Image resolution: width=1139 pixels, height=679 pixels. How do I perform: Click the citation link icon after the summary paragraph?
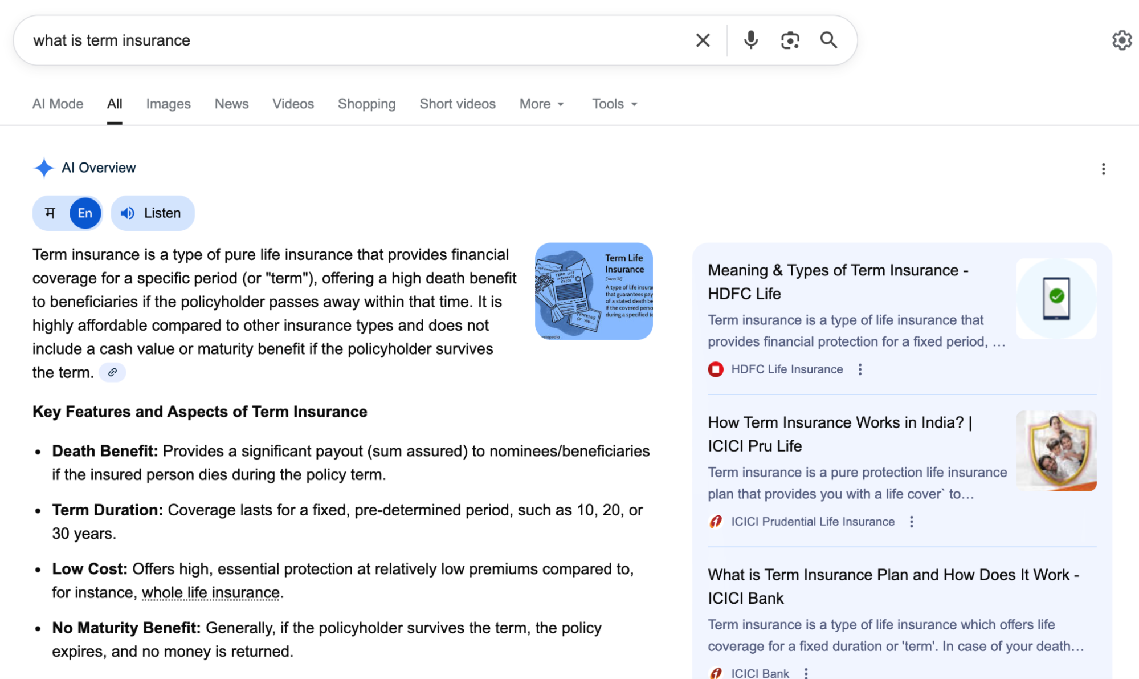point(112,373)
